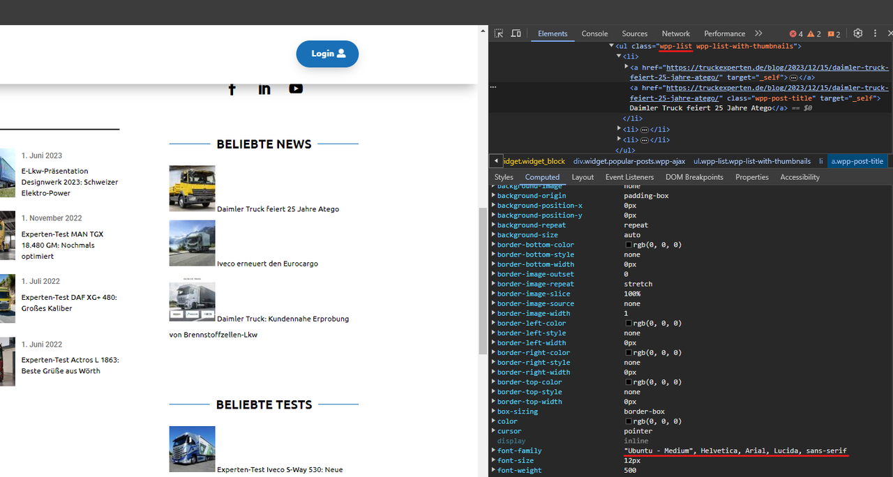Screen dimensions: 893x477
Task: Open Experten-Test MAN TGX 18.480 GM article
Action: (63, 245)
